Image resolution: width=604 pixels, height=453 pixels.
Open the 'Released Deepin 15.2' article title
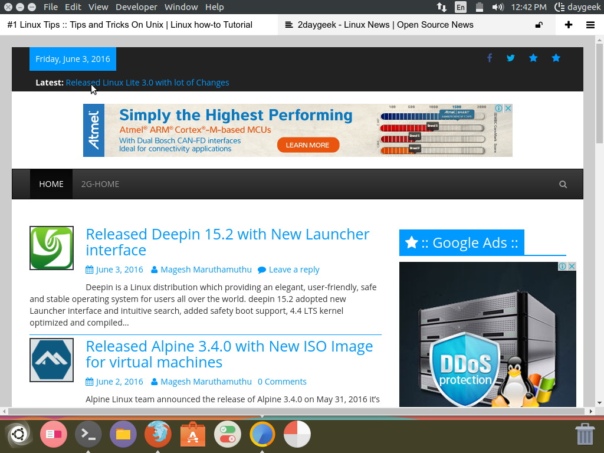227,242
